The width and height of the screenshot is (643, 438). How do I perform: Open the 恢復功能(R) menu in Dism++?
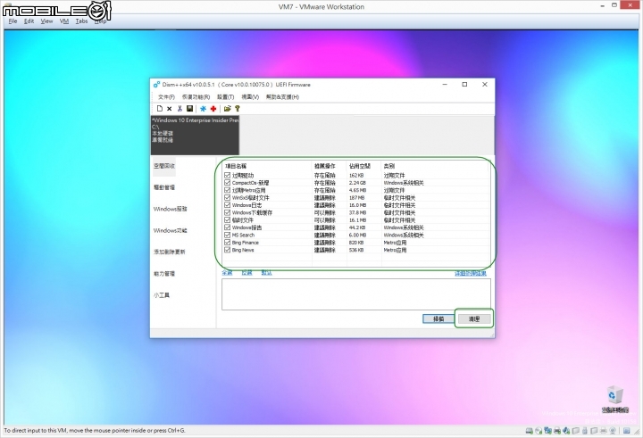[196, 97]
